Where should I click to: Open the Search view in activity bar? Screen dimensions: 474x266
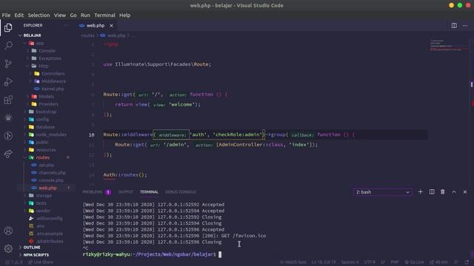[x=8, y=46]
